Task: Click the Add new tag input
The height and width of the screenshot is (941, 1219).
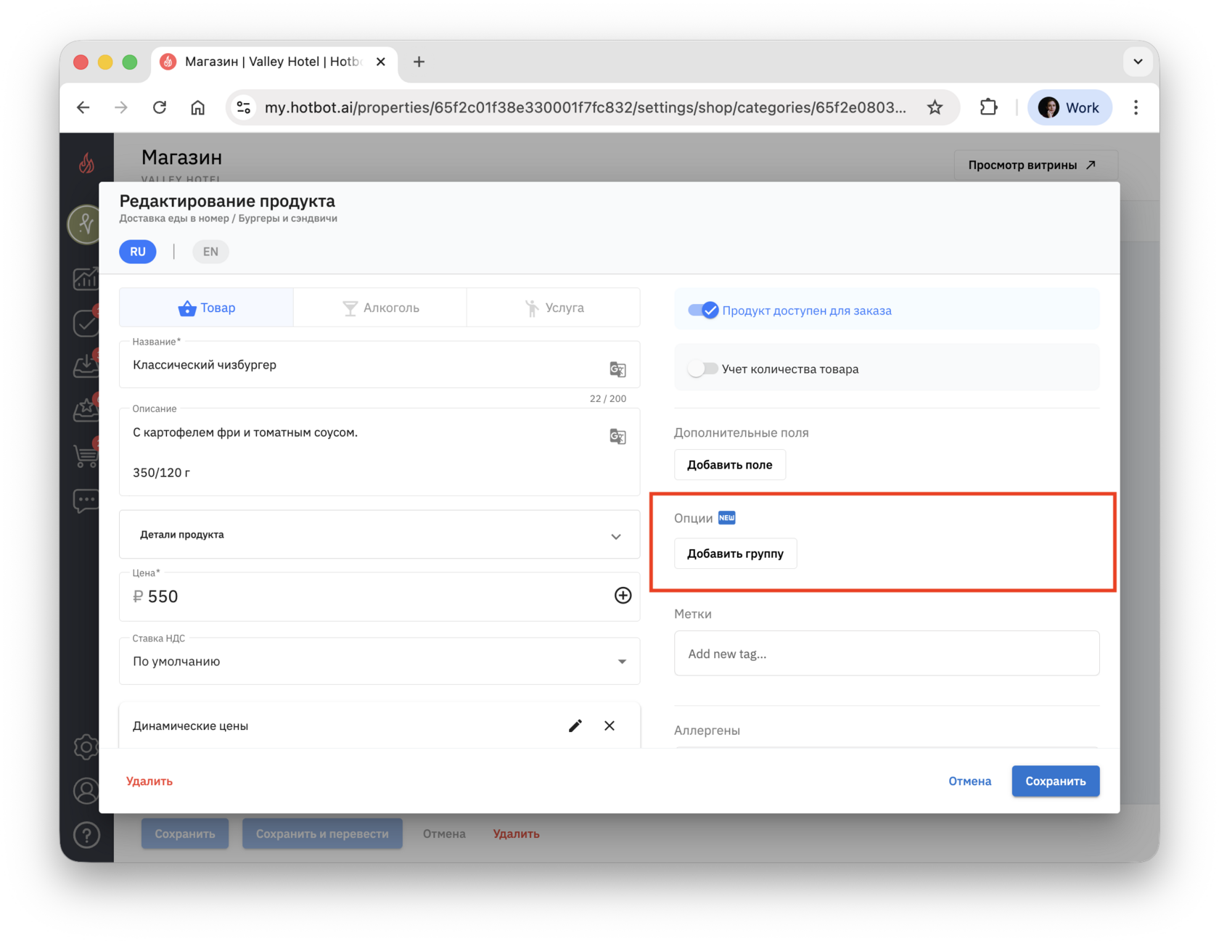Action: 887,654
